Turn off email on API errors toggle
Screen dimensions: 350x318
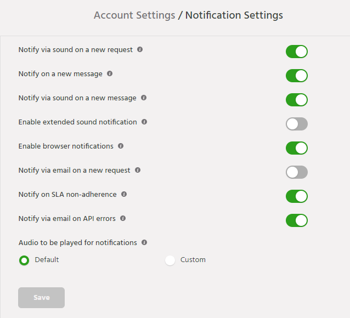296,220
